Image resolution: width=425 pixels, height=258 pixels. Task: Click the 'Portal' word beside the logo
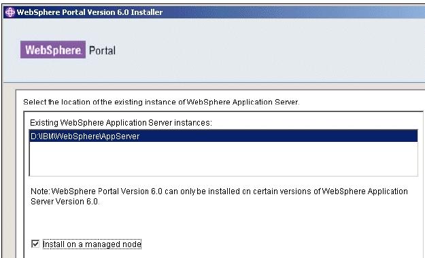[x=102, y=50]
